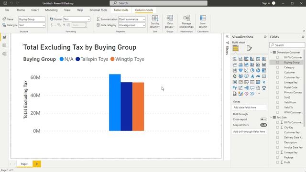Viewport: 306px width, 172px height.
Task: Collapse the Fact Sale table
Action: click(271, 117)
